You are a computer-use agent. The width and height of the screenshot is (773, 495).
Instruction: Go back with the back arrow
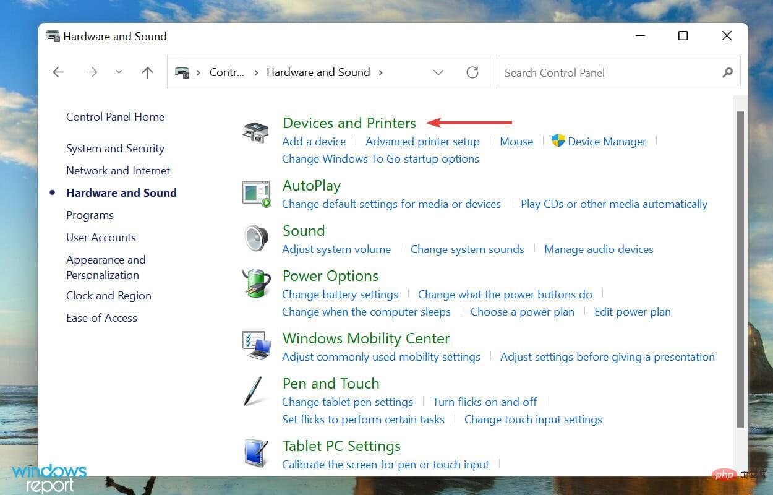coord(58,72)
